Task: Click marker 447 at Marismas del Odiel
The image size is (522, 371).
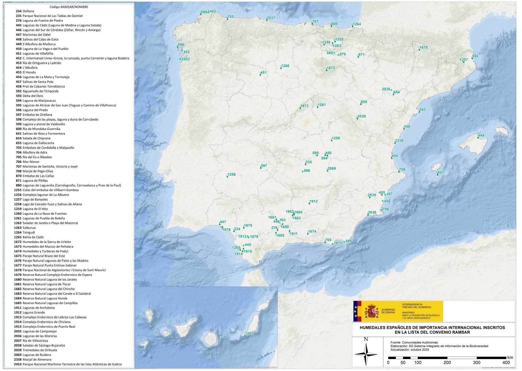Action: (x=219, y=225)
